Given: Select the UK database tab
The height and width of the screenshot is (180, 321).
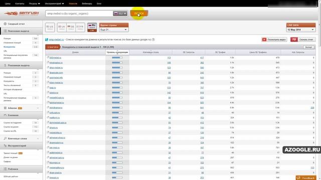Looking at the screenshot, I should tap(62, 27).
